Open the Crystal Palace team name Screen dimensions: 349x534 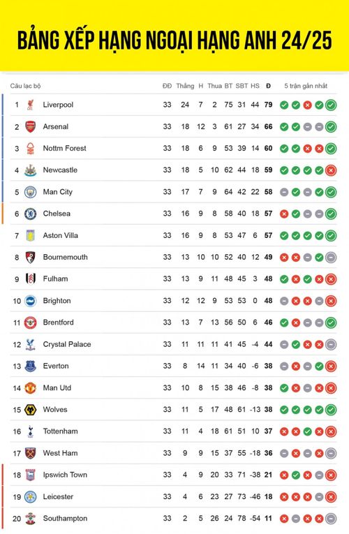tap(67, 344)
